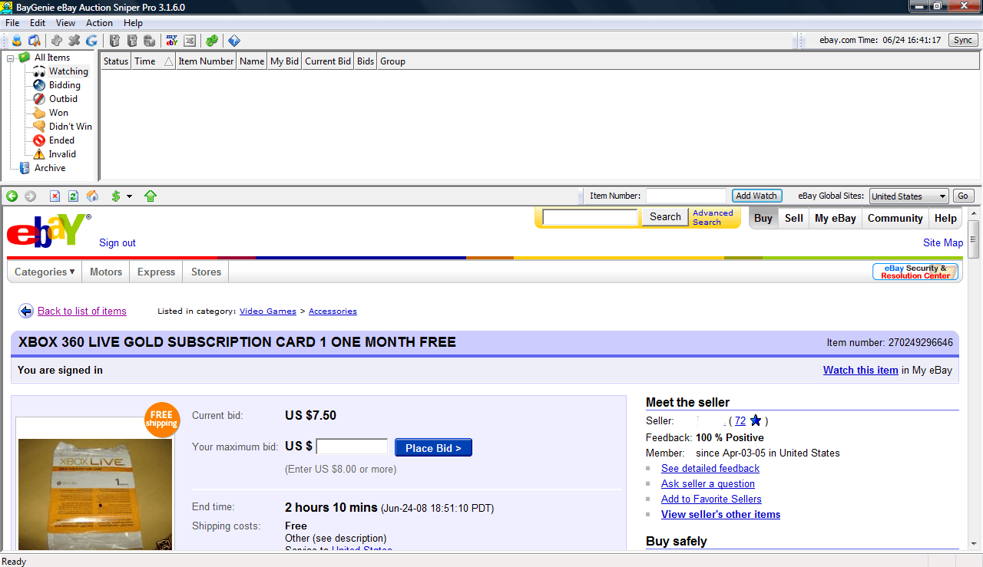Export items to Excel via toolbar icon
Viewport: 983px width, 567px height.
pos(190,40)
